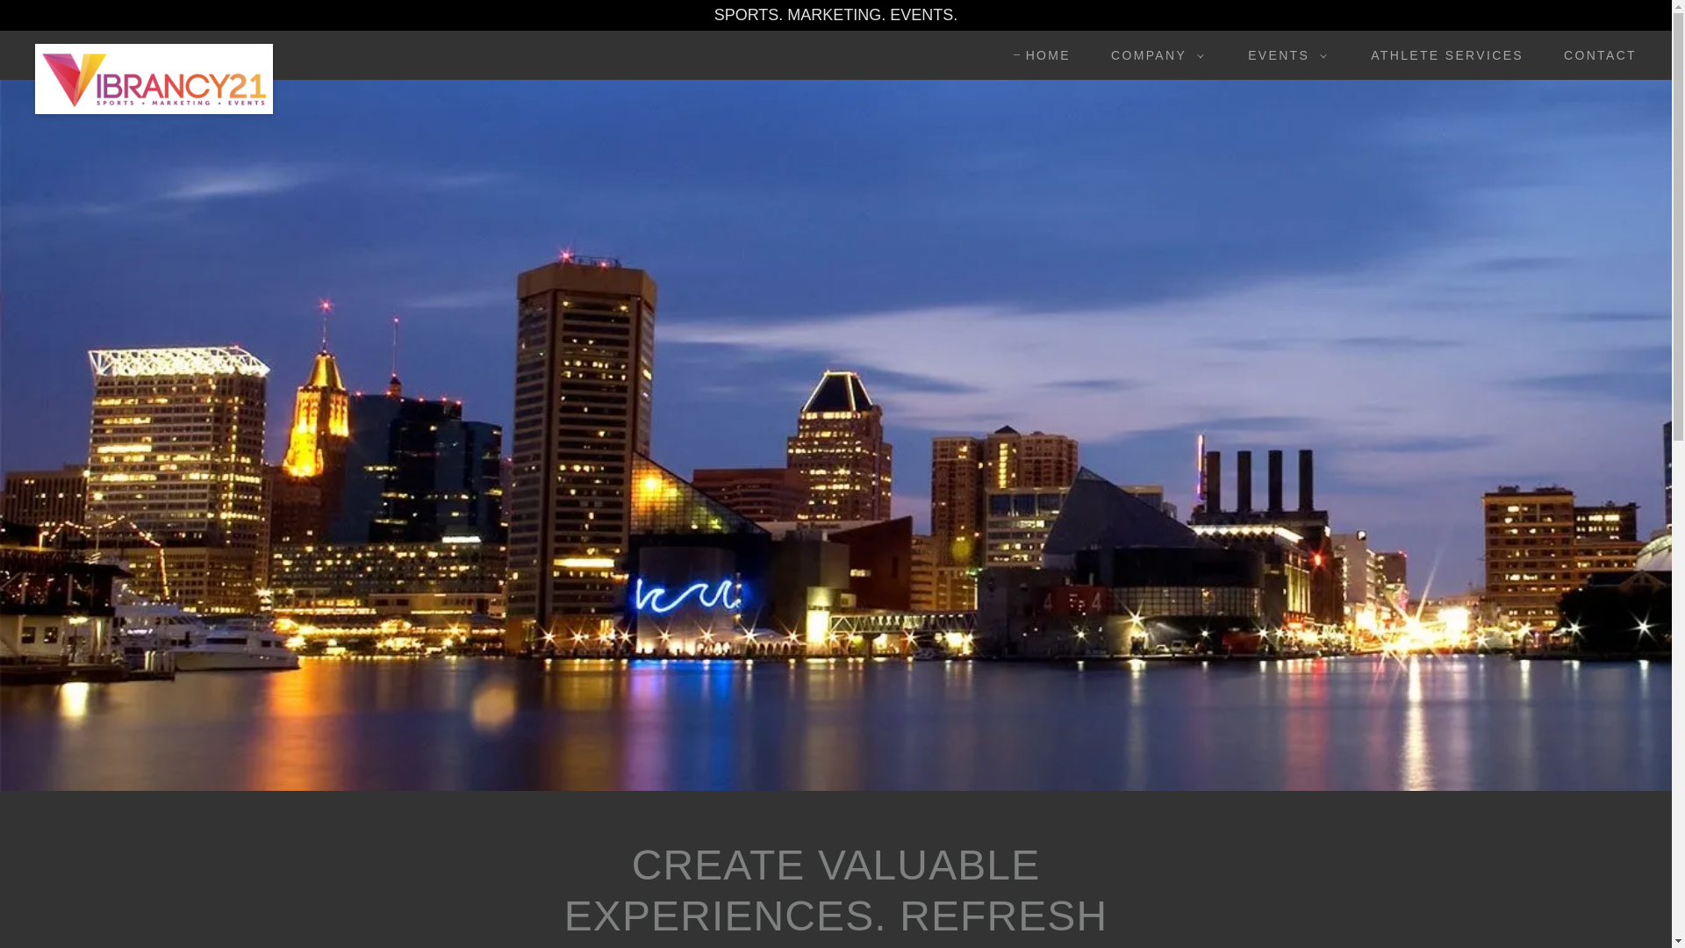Expand the COMPANY dropdown chevron
Viewport: 1685px width, 948px height.
[x=1201, y=56]
